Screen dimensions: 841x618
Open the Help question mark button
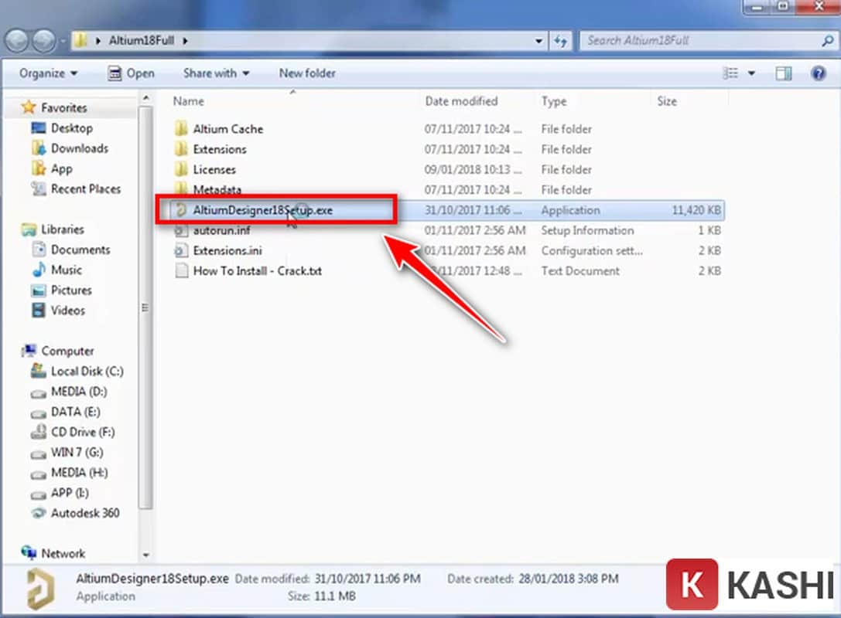click(x=819, y=73)
